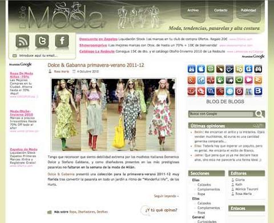Click the 'Diseñadores' tag link

point(86,212)
